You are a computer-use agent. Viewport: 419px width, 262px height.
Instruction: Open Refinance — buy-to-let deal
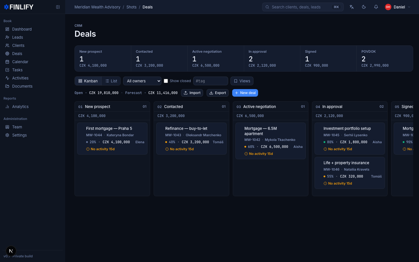pyautogui.click(x=191, y=139)
